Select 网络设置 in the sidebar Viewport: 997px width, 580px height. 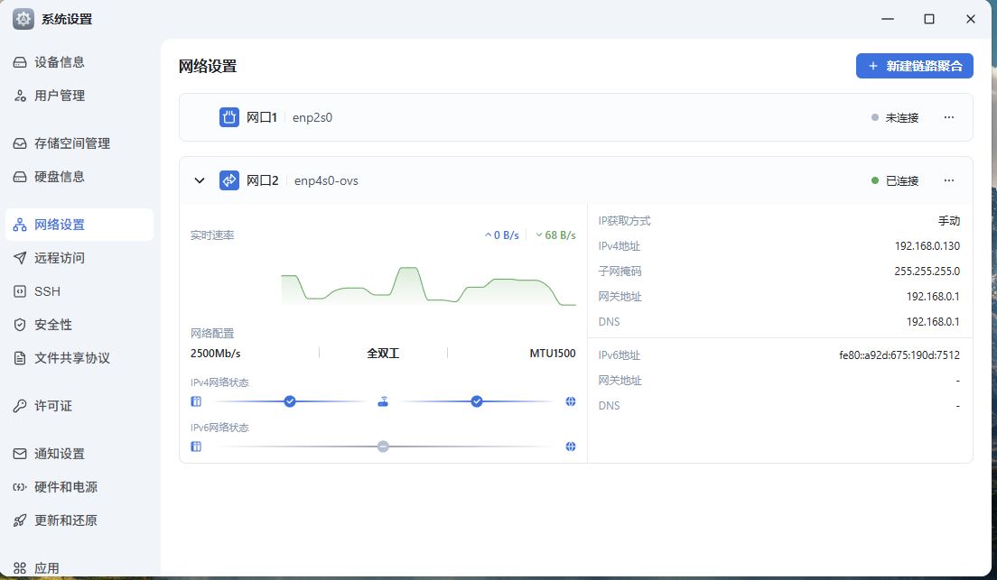tap(79, 225)
